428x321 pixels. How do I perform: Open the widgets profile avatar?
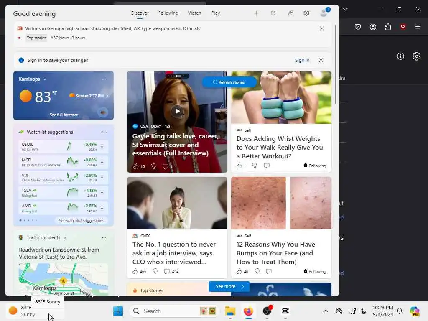(324, 13)
